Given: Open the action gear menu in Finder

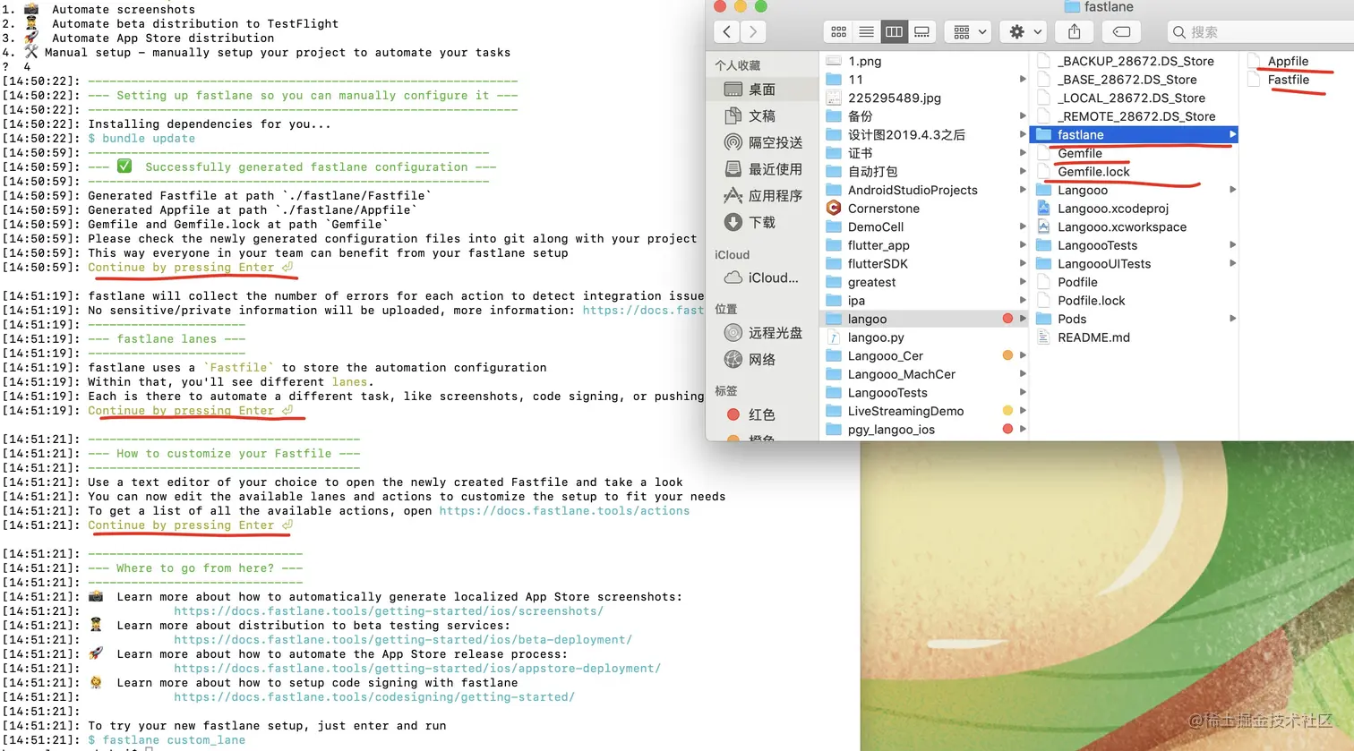Looking at the screenshot, I should (x=1024, y=32).
